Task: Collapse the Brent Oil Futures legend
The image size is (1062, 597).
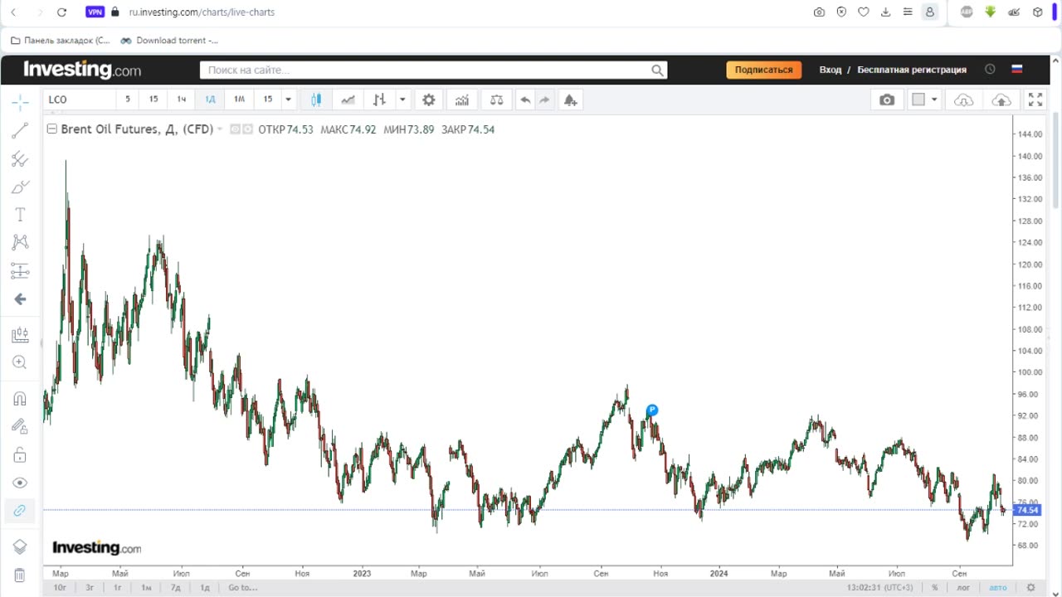Action: (51, 129)
